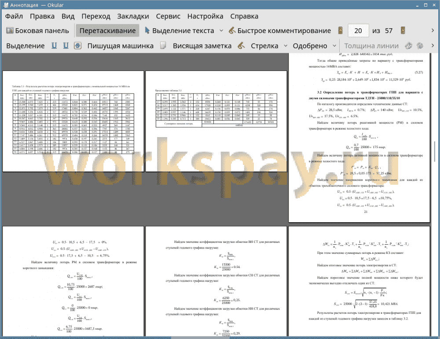Select the second underline annotation icon
440x339 pixels.
pos(66,45)
